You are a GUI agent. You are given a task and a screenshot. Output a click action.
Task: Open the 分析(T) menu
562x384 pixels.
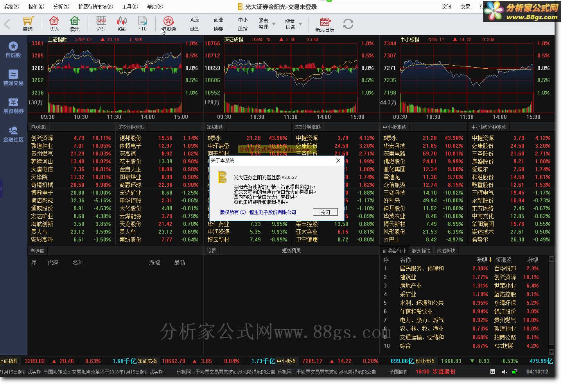tap(61, 7)
